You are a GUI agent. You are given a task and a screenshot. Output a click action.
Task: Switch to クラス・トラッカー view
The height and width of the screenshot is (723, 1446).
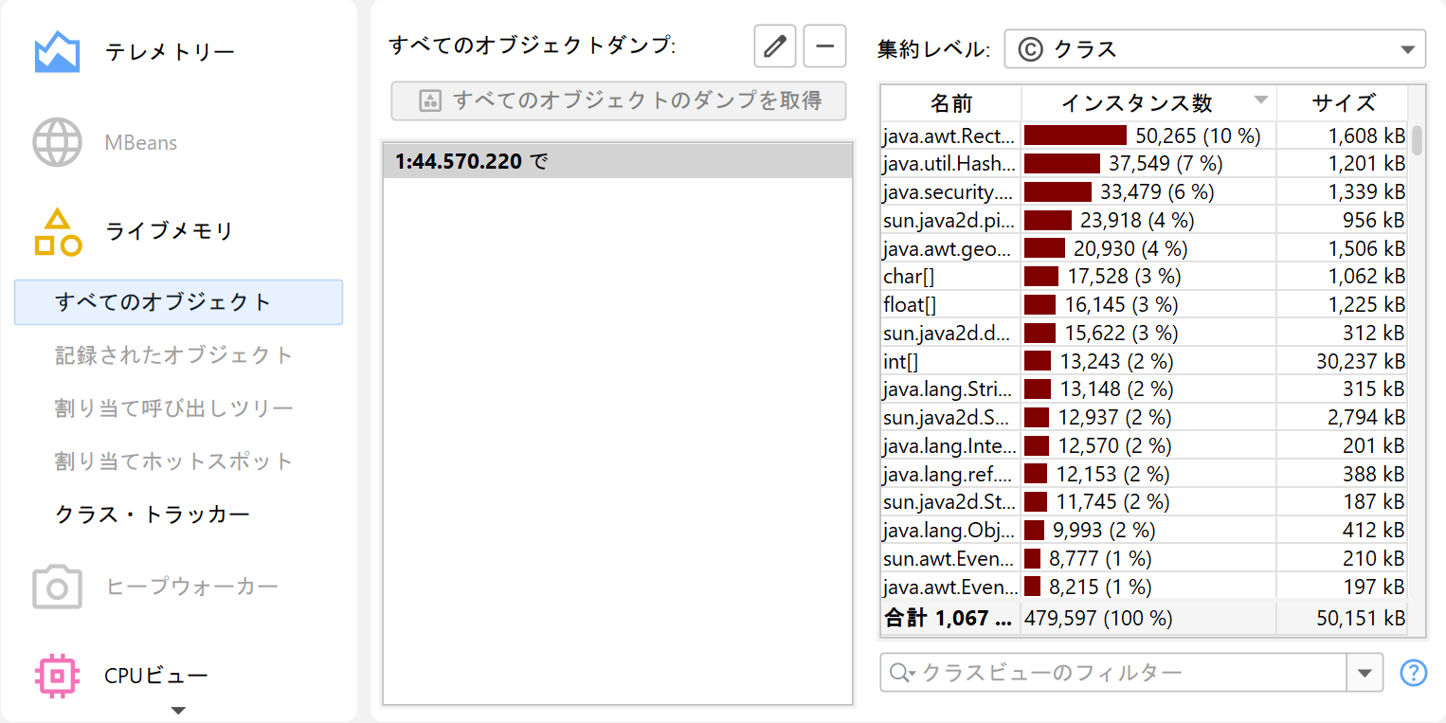click(153, 515)
